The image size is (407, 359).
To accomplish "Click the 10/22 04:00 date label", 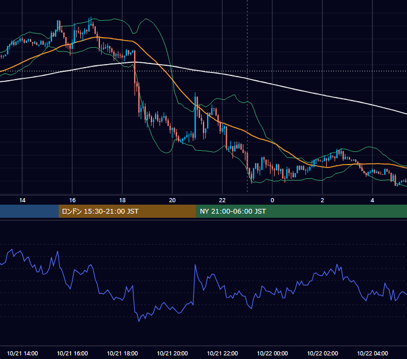I will click(372, 353).
